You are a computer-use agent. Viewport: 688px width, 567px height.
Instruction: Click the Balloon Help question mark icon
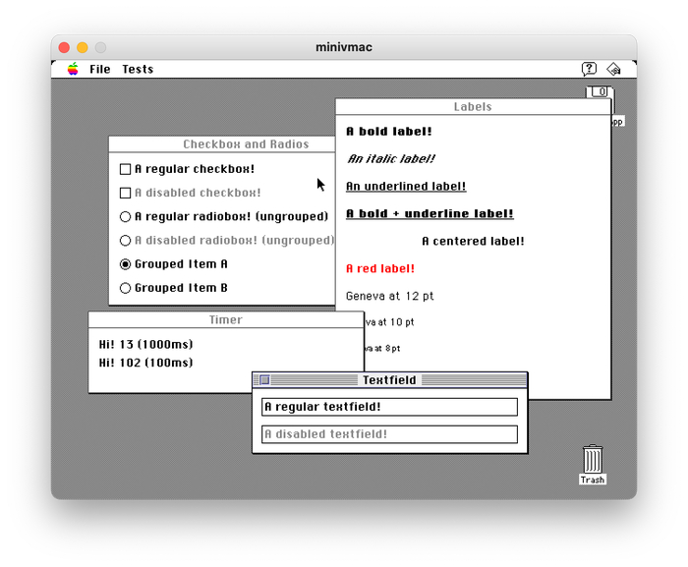click(x=589, y=69)
